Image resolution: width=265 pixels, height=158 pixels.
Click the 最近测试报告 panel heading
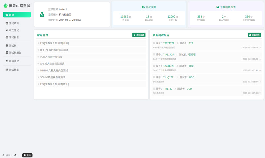(x=161, y=35)
